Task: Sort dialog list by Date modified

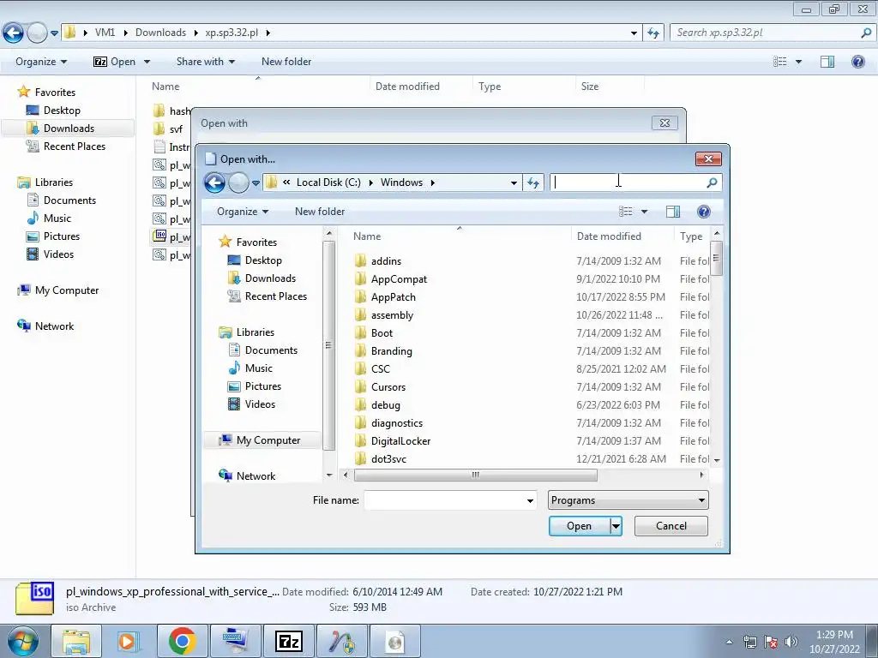Action: pos(609,236)
